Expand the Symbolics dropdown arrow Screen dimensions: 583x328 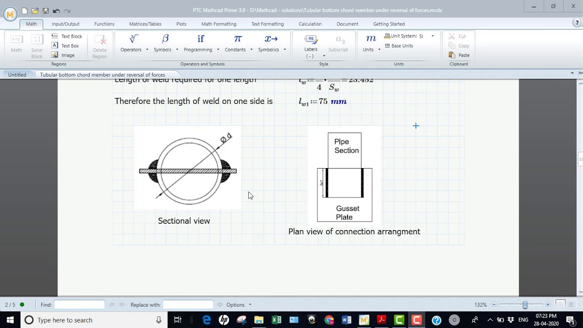[285, 50]
